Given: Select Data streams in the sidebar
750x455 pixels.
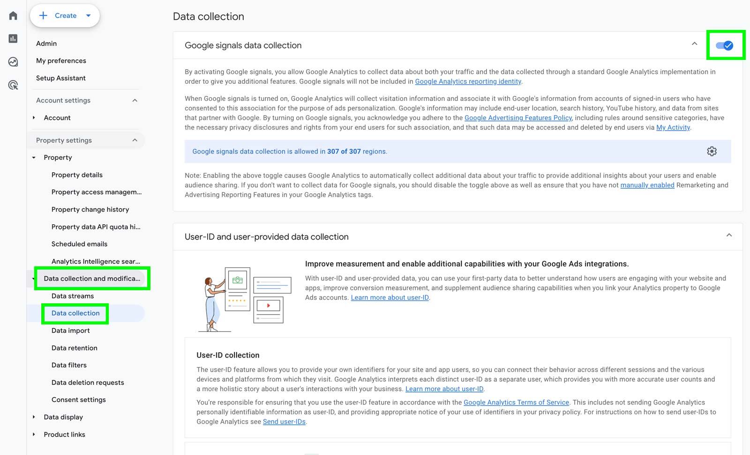Looking at the screenshot, I should (x=73, y=296).
